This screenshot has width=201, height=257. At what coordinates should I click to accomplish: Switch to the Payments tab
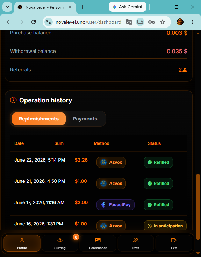click(x=85, y=119)
